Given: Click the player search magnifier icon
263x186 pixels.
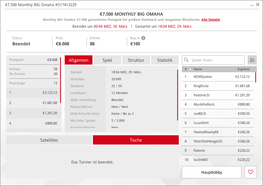Looking at the screenshot, I should (x=186, y=60).
